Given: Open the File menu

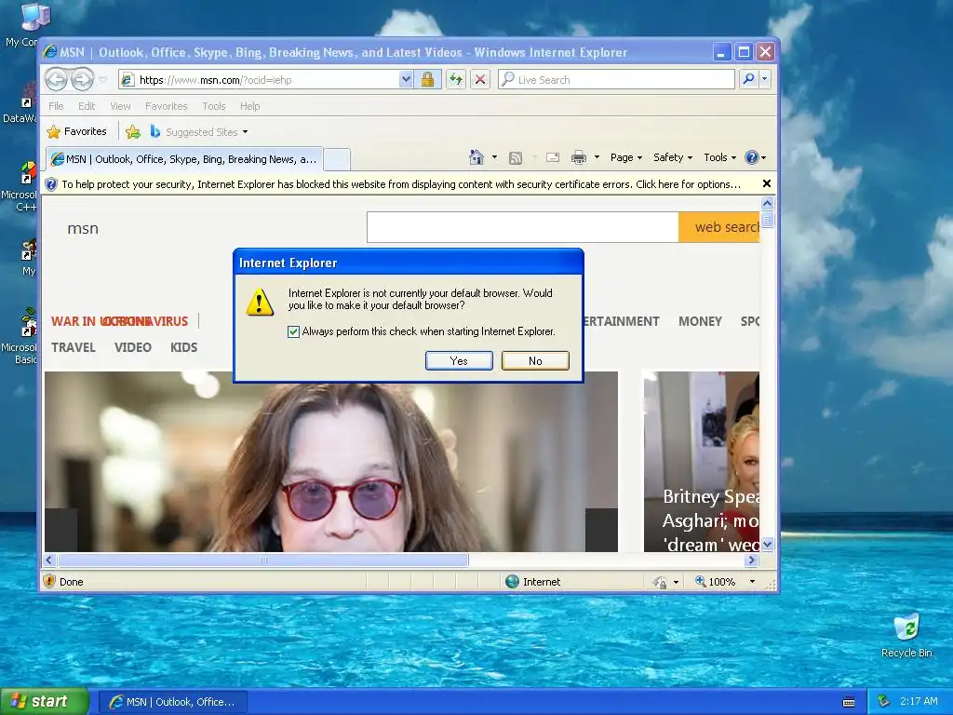Looking at the screenshot, I should (x=56, y=106).
